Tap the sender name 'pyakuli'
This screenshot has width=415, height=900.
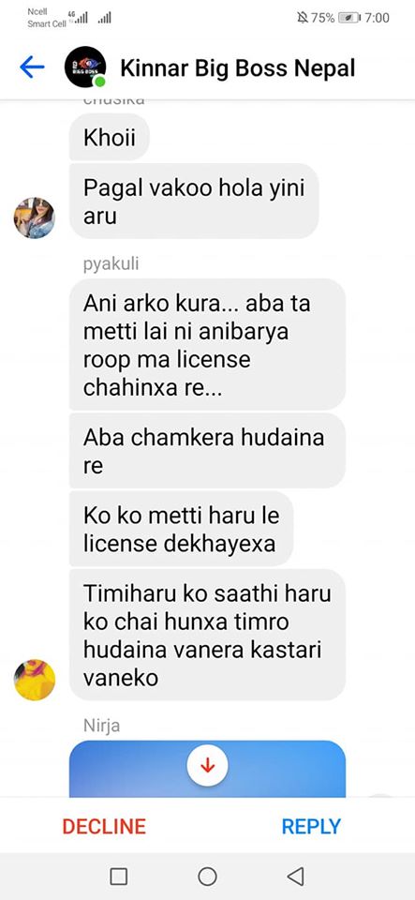point(111,263)
